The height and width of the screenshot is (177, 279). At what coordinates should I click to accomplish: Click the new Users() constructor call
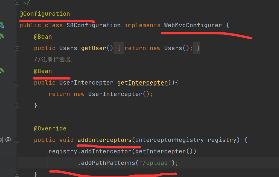tap(169, 48)
